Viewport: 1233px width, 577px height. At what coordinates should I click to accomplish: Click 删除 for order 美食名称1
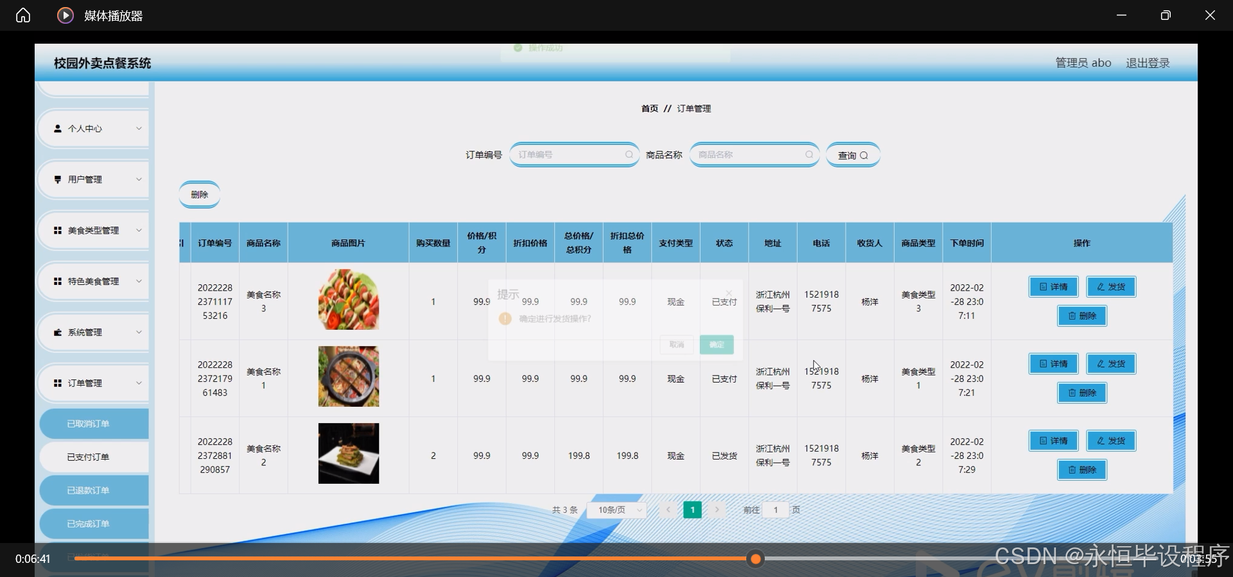tap(1082, 393)
